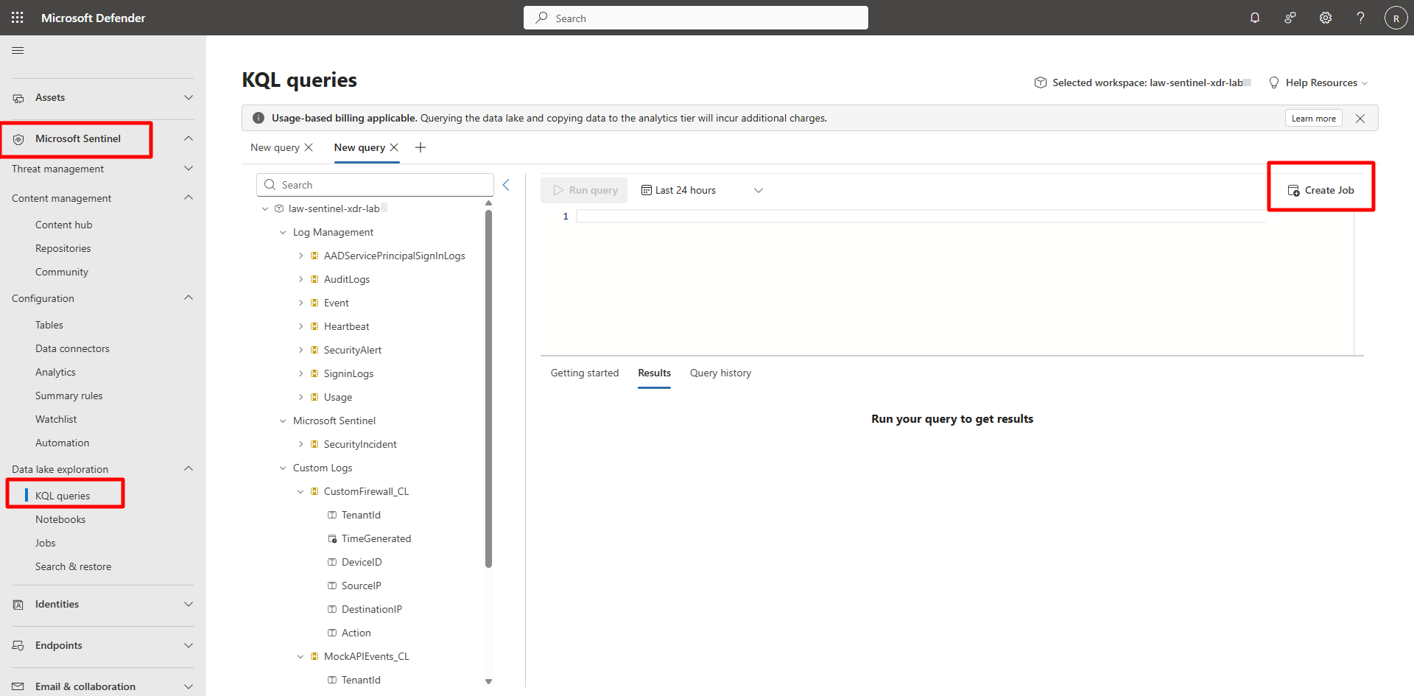
Task: Click the Microsoft Sentinel shield icon
Action: (x=18, y=139)
